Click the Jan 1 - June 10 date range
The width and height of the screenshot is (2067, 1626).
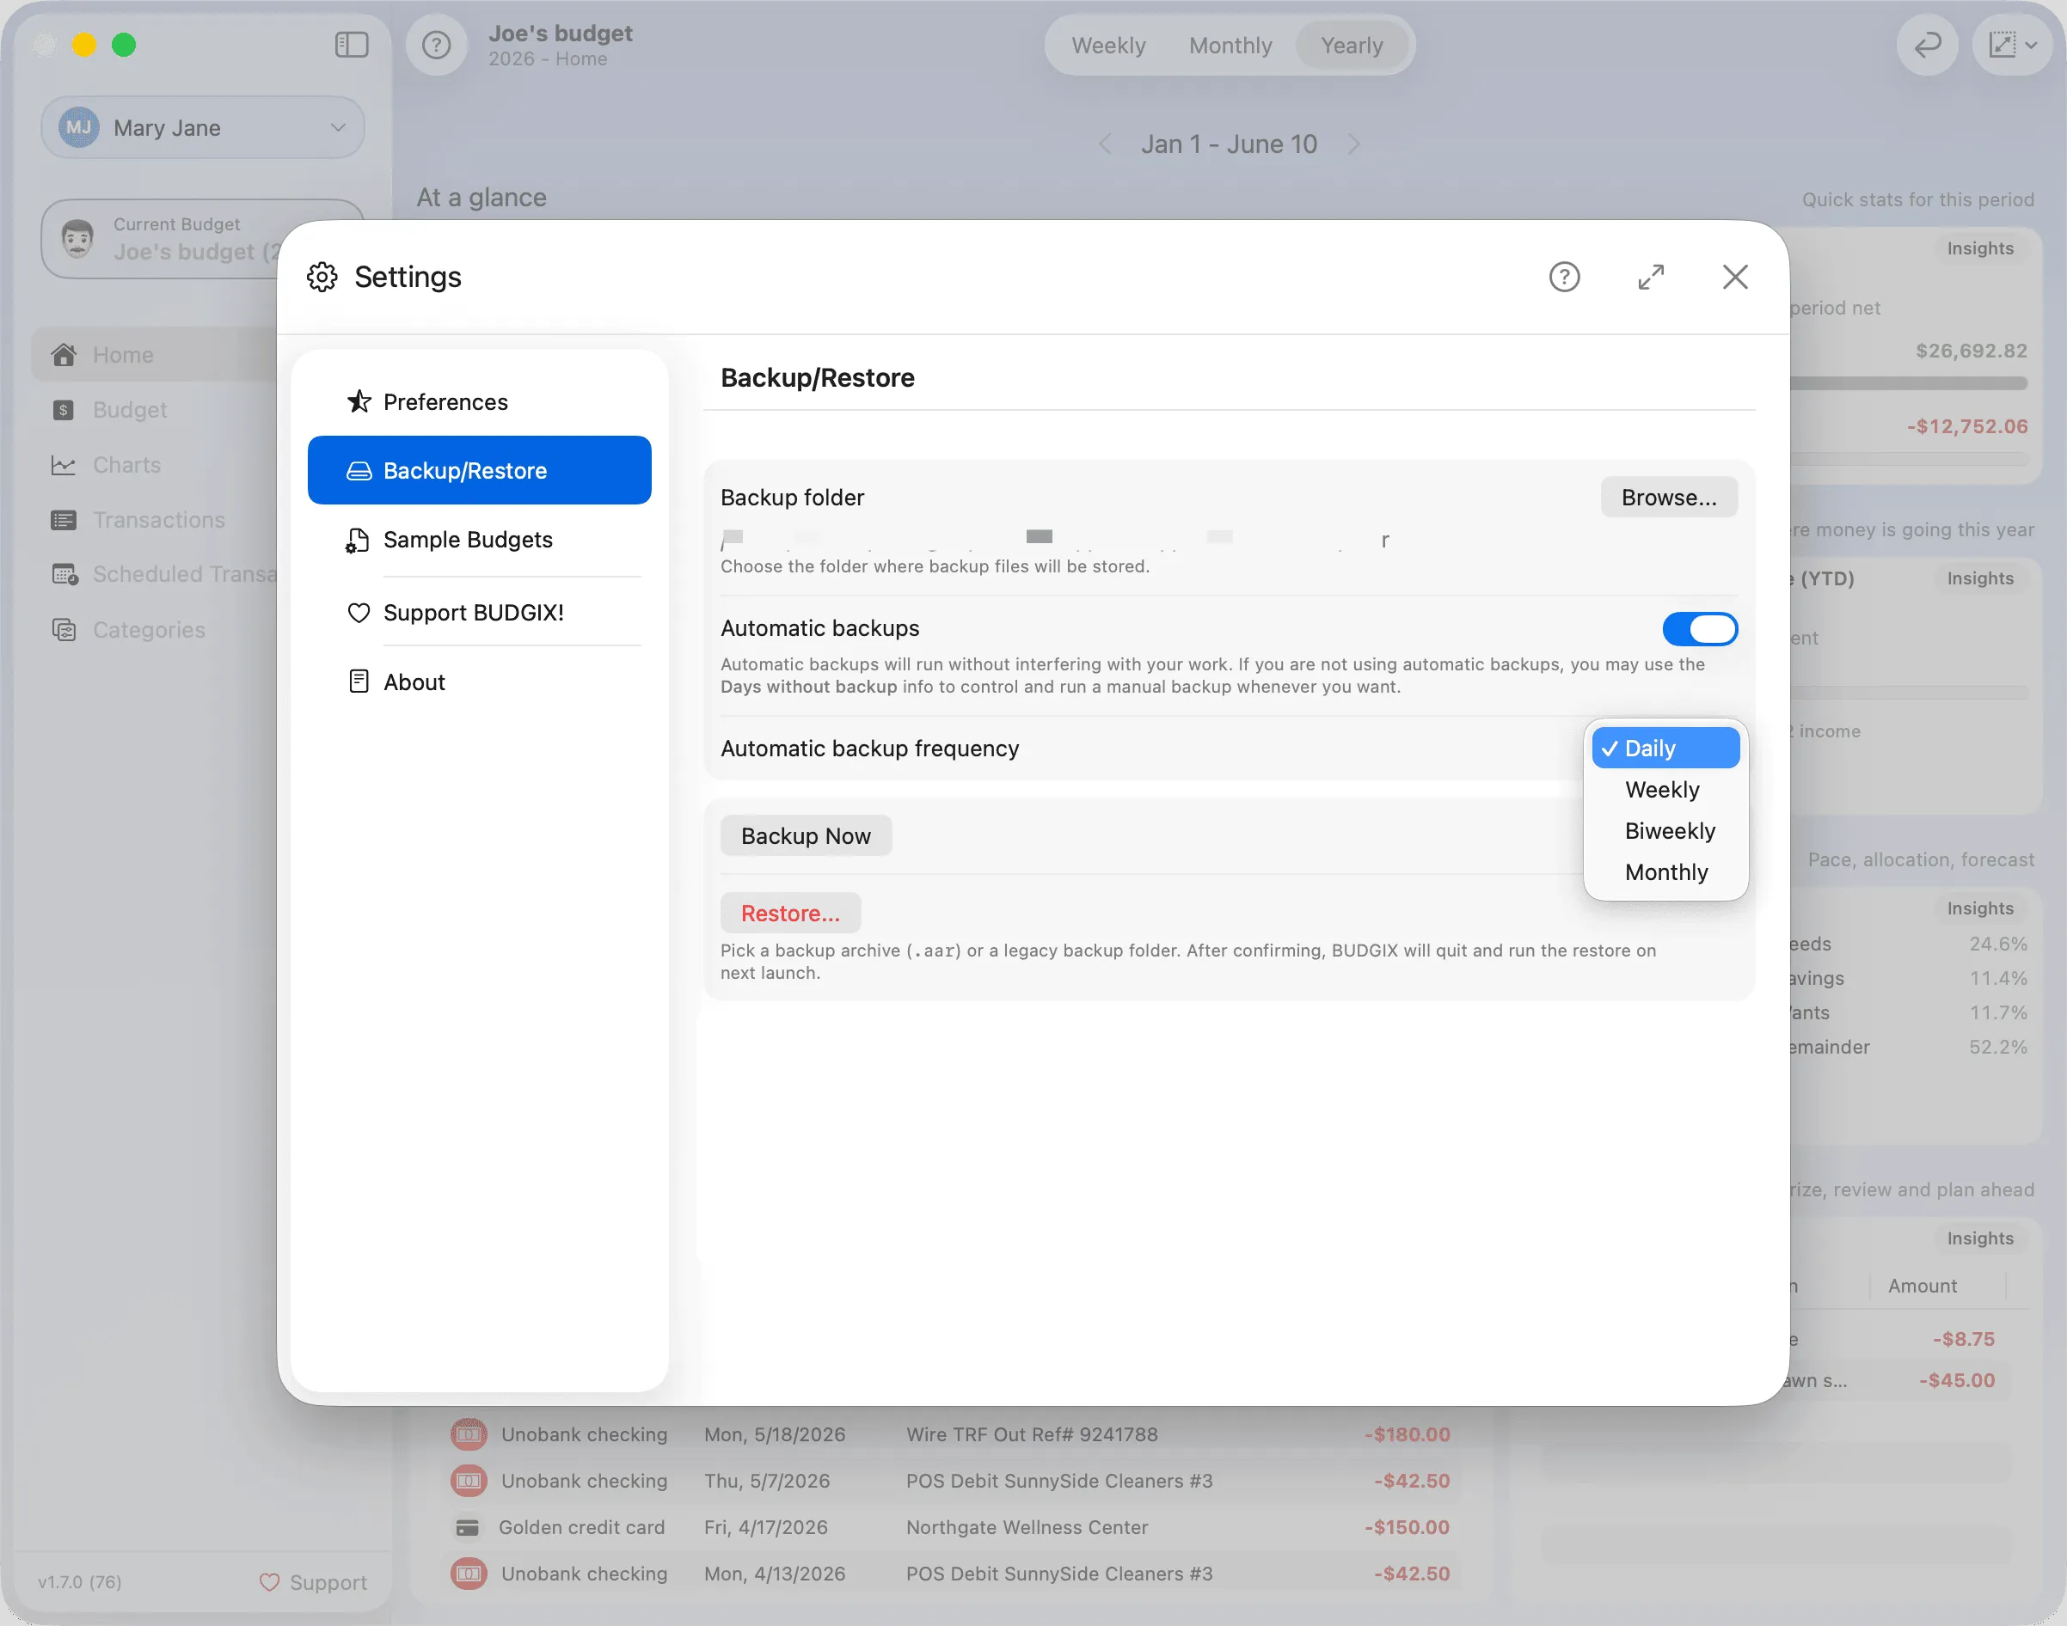[x=1229, y=144]
